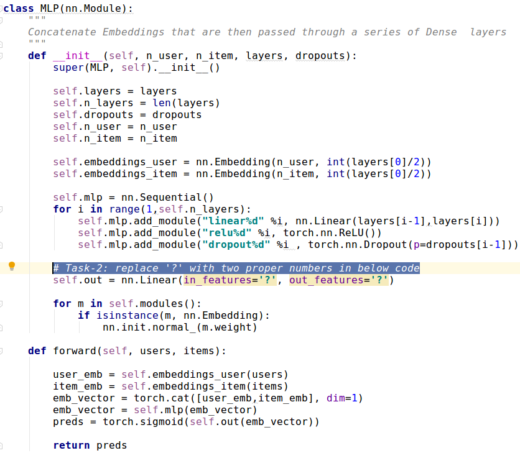Click 'p=dropouts[i-1]' in the Dropout call
The width and height of the screenshot is (520, 453).
point(460,245)
